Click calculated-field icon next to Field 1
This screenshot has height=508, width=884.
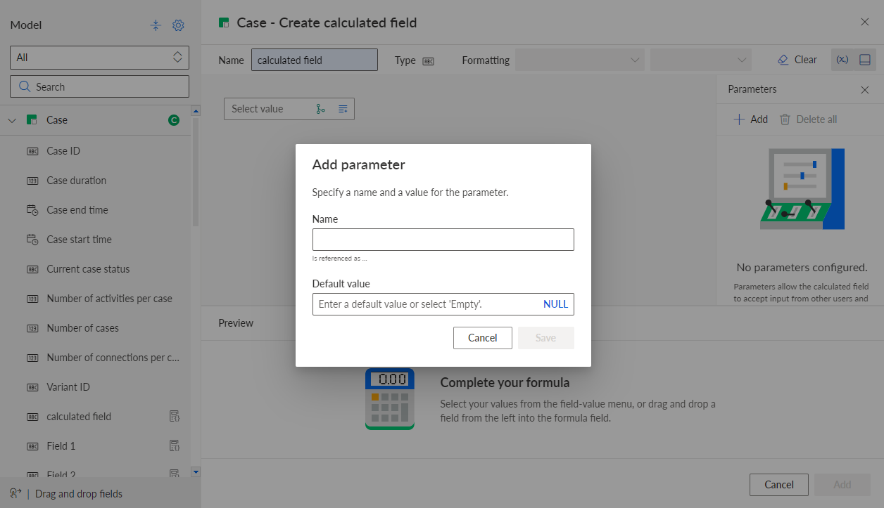[175, 446]
